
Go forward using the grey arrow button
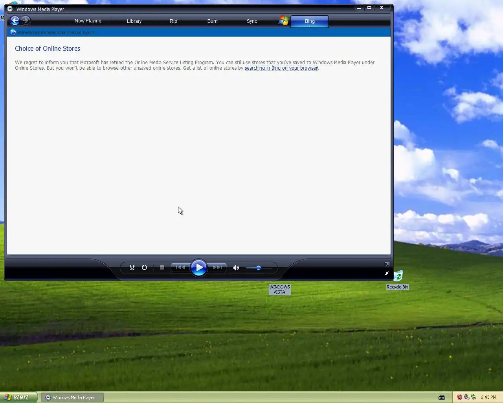point(26,20)
